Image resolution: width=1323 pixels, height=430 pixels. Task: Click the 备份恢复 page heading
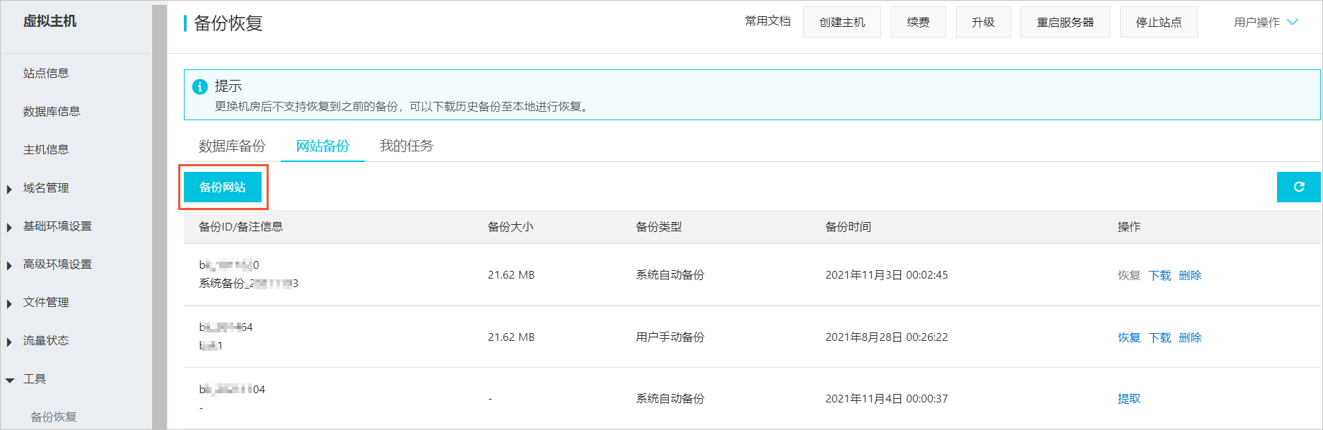[228, 23]
